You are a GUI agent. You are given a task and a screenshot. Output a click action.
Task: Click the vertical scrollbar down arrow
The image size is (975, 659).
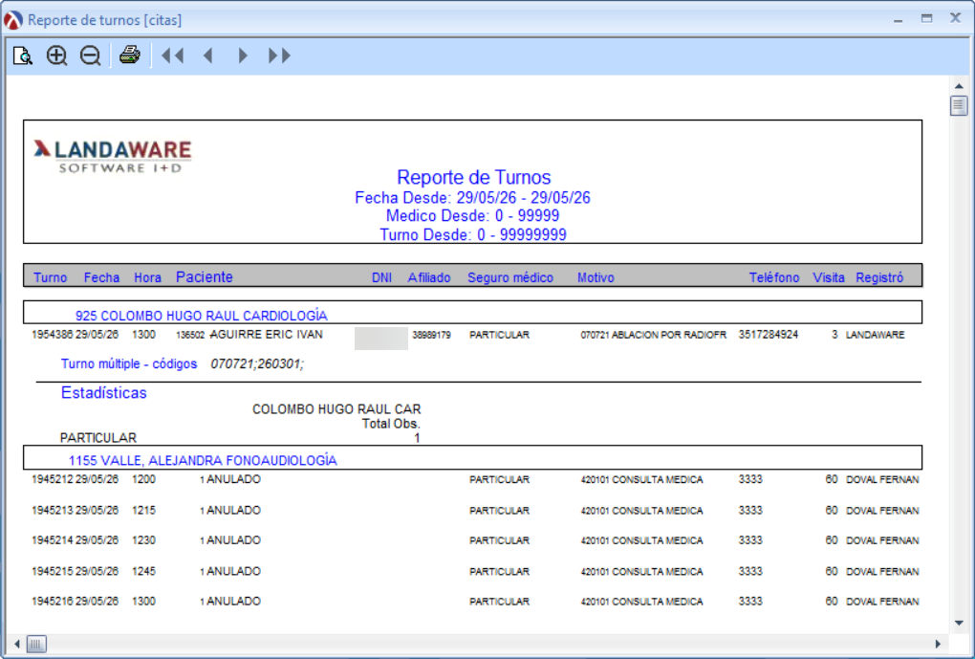click(959, 623)
